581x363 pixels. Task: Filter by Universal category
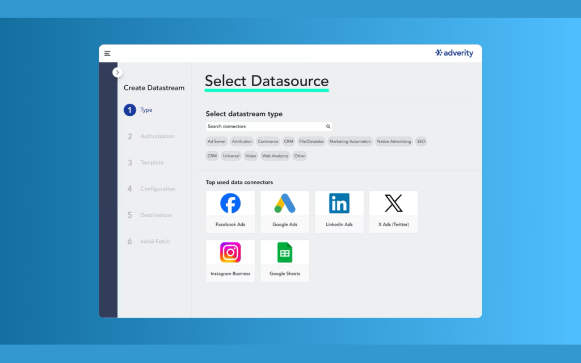(231, 156)
